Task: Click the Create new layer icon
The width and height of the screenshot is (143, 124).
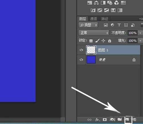Action: (128, 119)
